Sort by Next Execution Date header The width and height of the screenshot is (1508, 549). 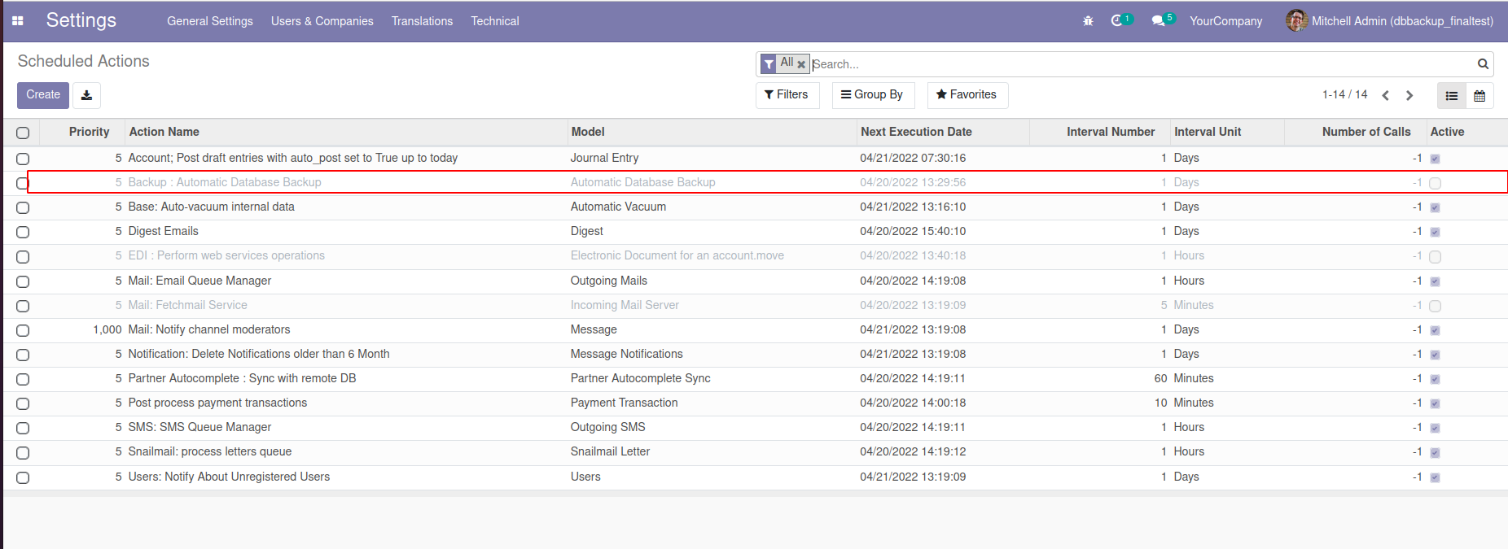(x=916, y=132)
